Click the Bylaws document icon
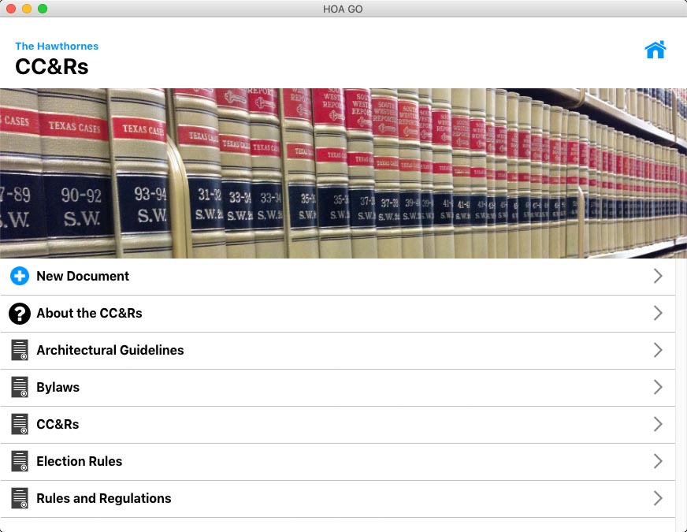This screenshot has width=687, height=532. click(20, 387)
